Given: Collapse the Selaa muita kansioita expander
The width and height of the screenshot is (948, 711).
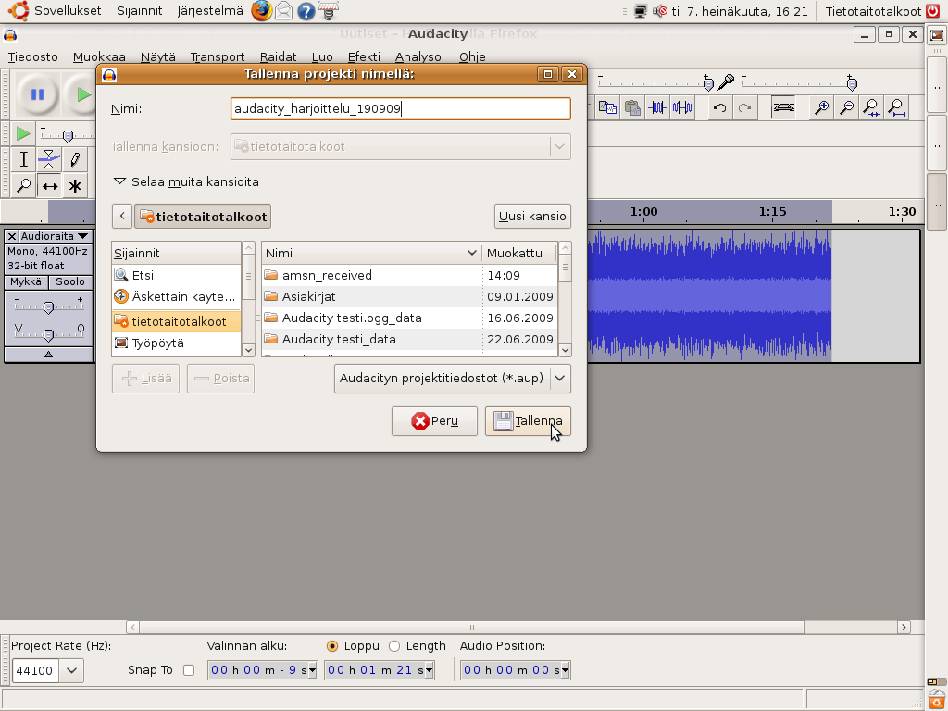Looking at the screenshot, I should click(119, 181).
